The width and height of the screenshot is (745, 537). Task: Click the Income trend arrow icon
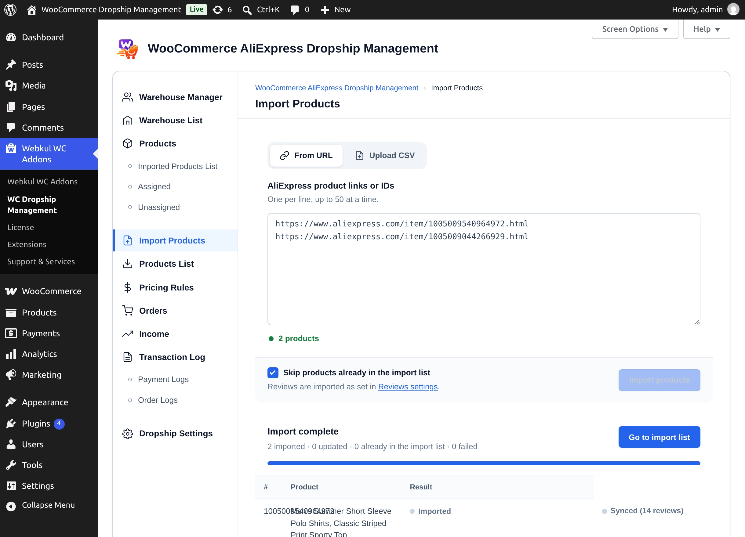(x=127, y=334)
